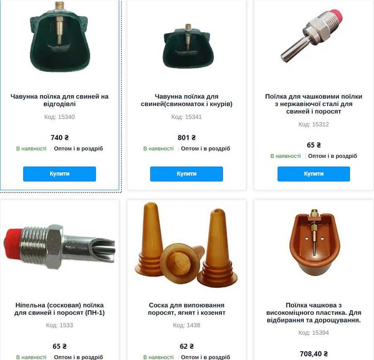Click the sow and boar drinker photo
The width and height of the screenshot is (374, 360).
tap(187, 46)
